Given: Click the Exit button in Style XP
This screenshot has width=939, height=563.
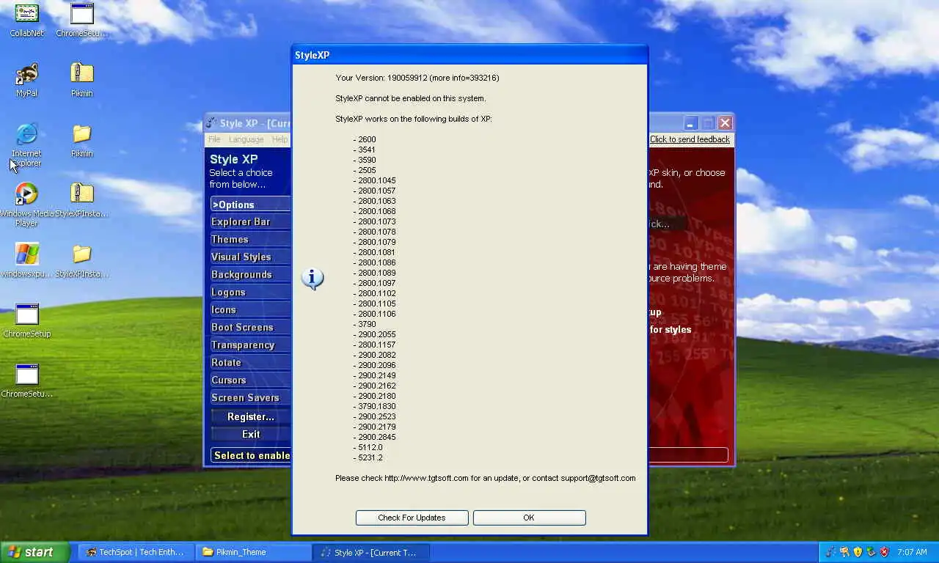Looking at the screenshot, I should click(250, 434).
